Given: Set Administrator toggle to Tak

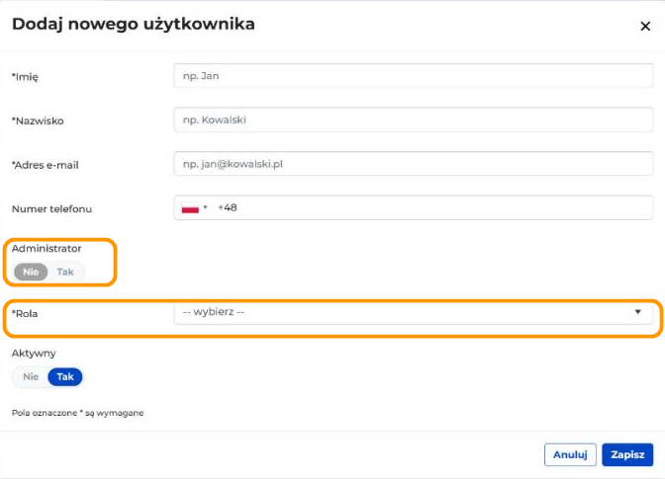Looking at the screenshot, I should point(65,272).
